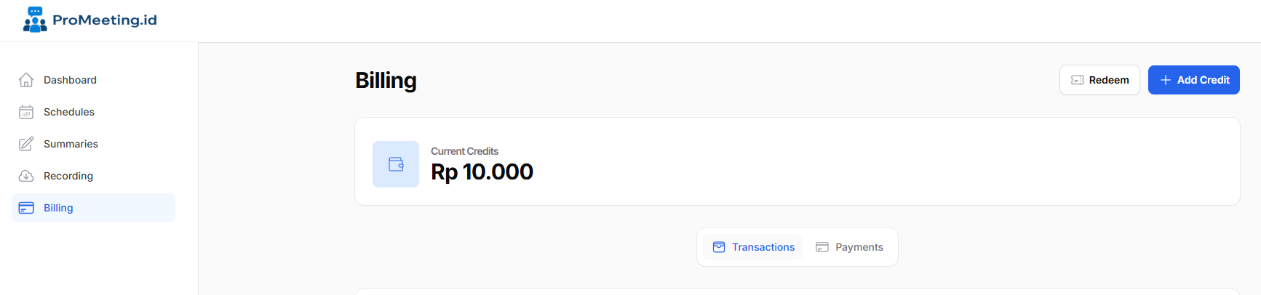The height and width of the screenshot is (295, 1261).
Task: Click the Billing card icon in sidebar
Action: pos(26,208)
